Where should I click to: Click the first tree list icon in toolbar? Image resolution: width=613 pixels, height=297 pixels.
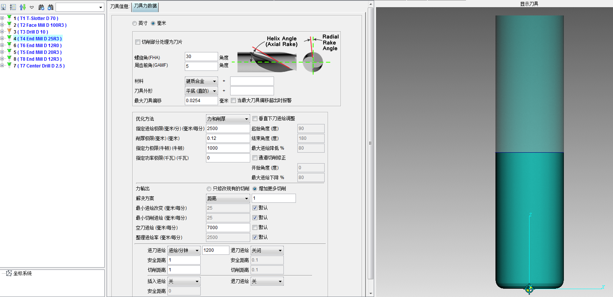point(3,7)
